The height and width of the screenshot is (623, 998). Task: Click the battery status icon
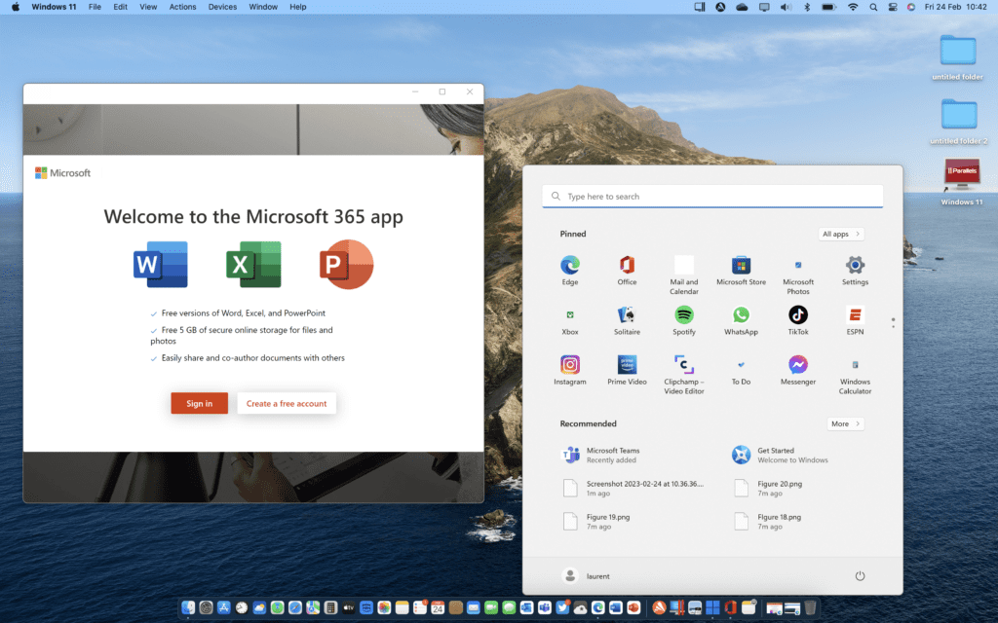828,7
